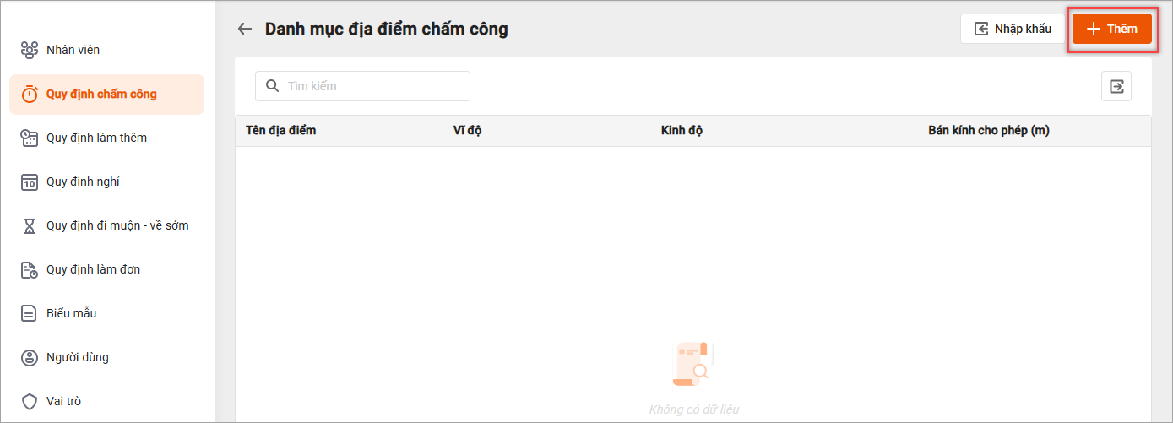Click the hourglass icon for đi muộn

(30, 226)
